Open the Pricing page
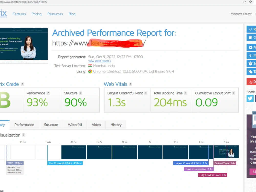This screenshot has width=256, height=192. [x=37, y=14]
